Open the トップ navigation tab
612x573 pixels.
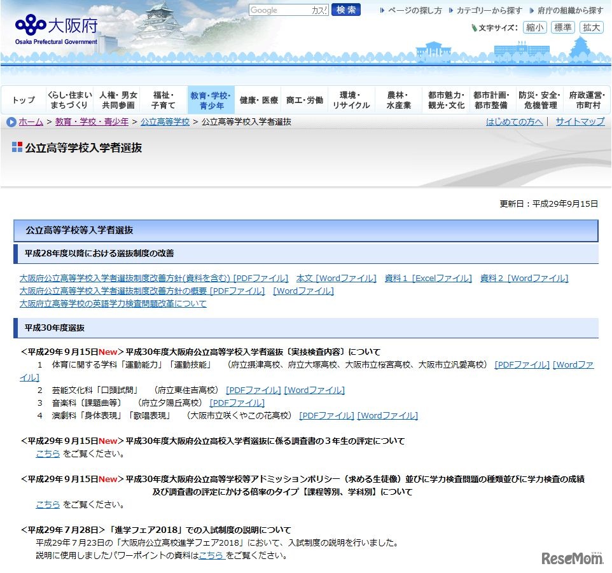click(23, 99)
